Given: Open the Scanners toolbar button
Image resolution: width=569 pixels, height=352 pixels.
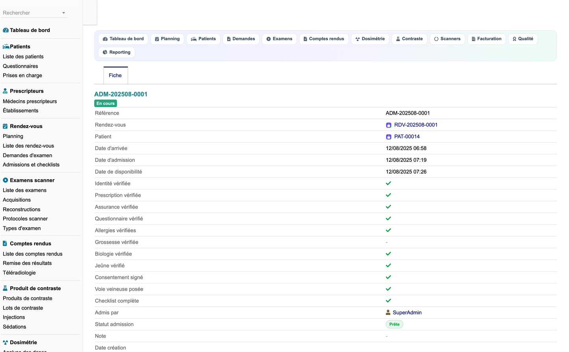Looking at the screenshot, I should 447,39.
